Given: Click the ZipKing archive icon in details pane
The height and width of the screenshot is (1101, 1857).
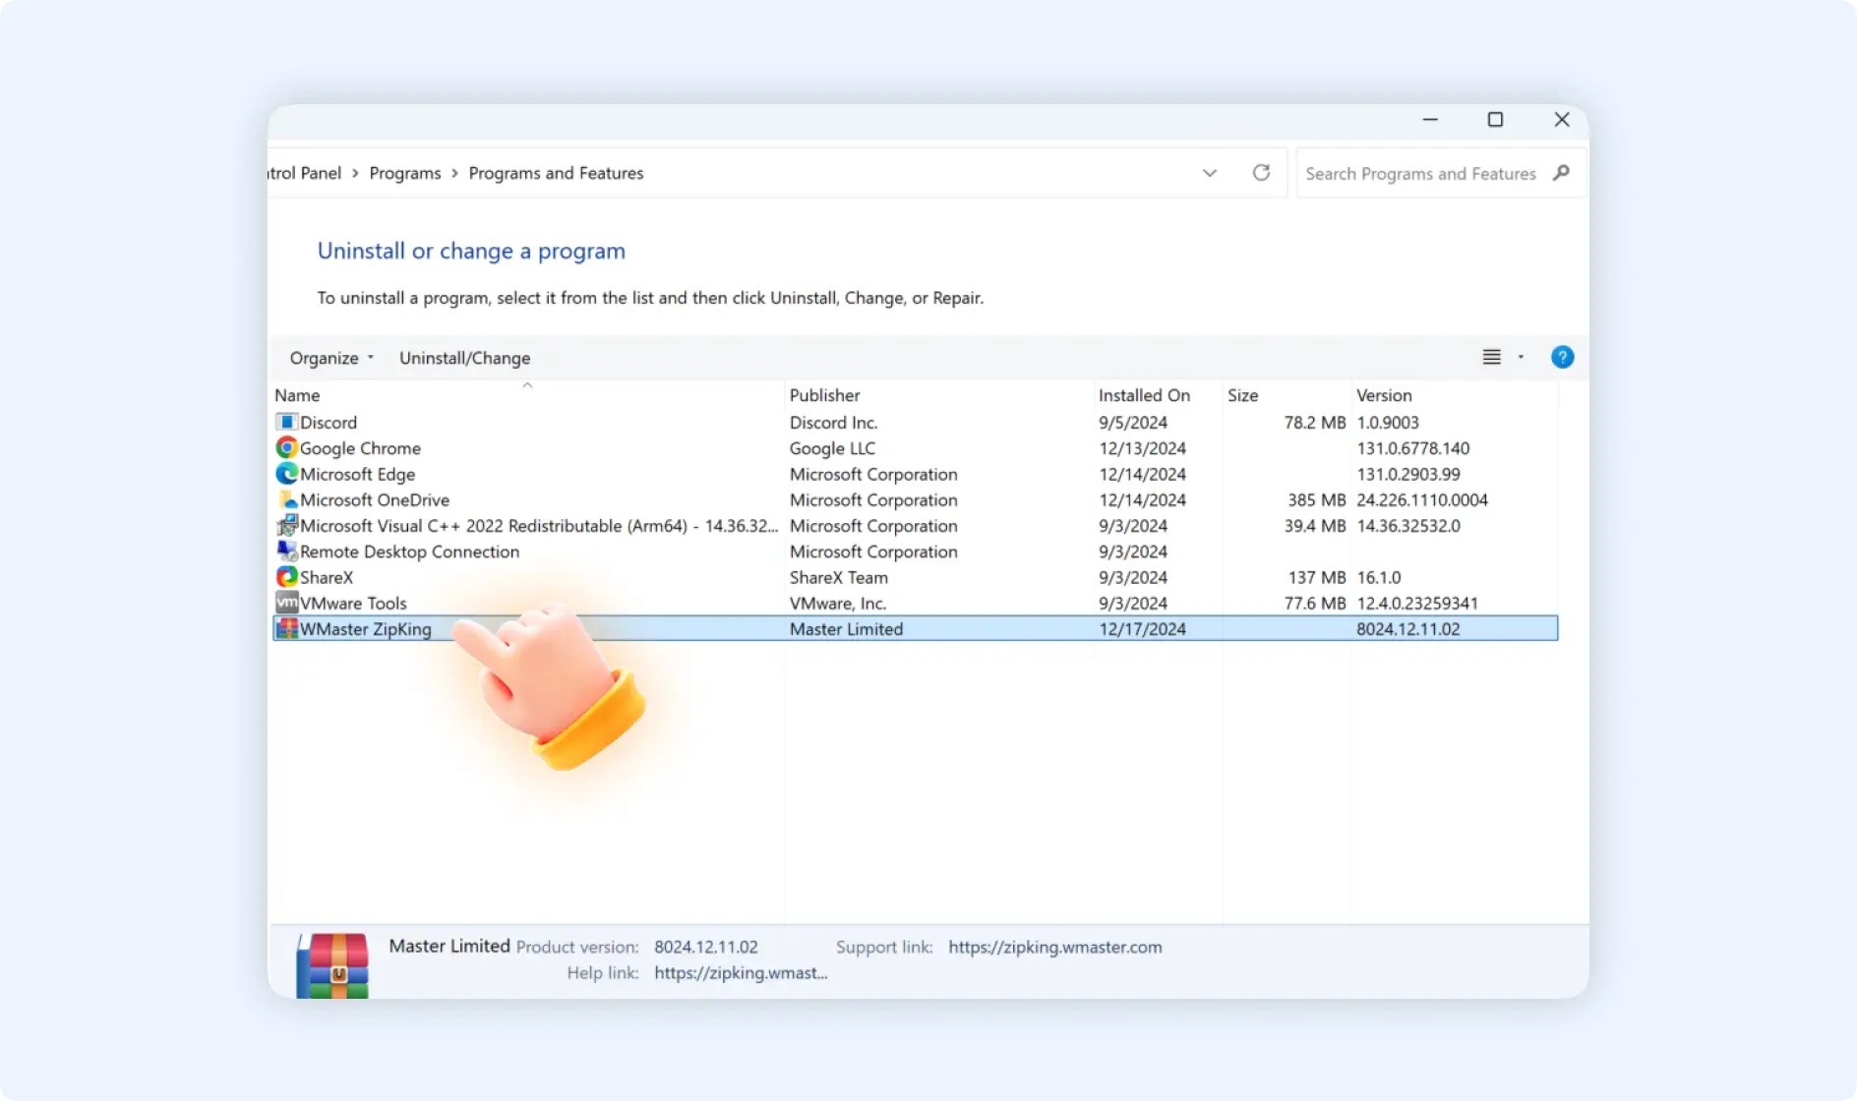Looking at the screenshot, I should [332, 965].
